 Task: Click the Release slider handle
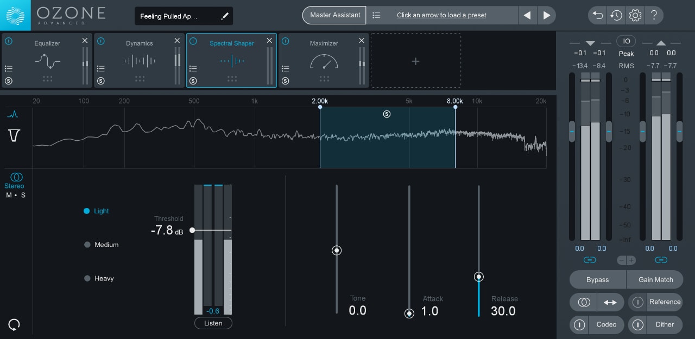pyautogui.click(x=478, y=277)
